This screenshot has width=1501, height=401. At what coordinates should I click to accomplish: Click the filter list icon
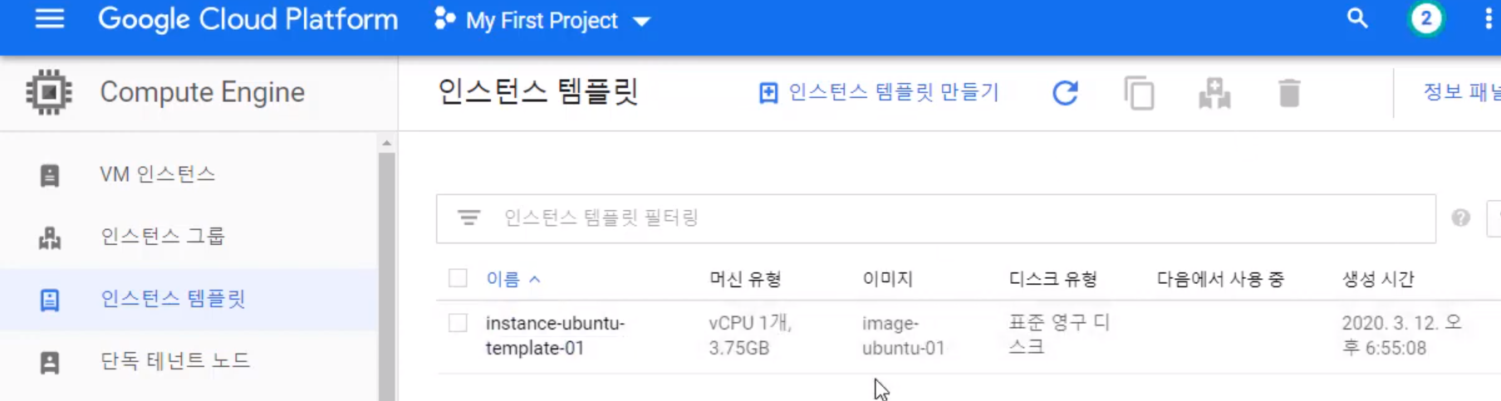[x=468, y=218]
